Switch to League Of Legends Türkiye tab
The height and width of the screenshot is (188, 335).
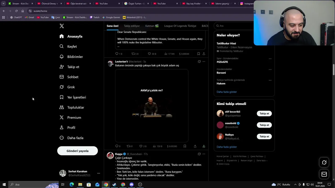click(x=180, y=26)
